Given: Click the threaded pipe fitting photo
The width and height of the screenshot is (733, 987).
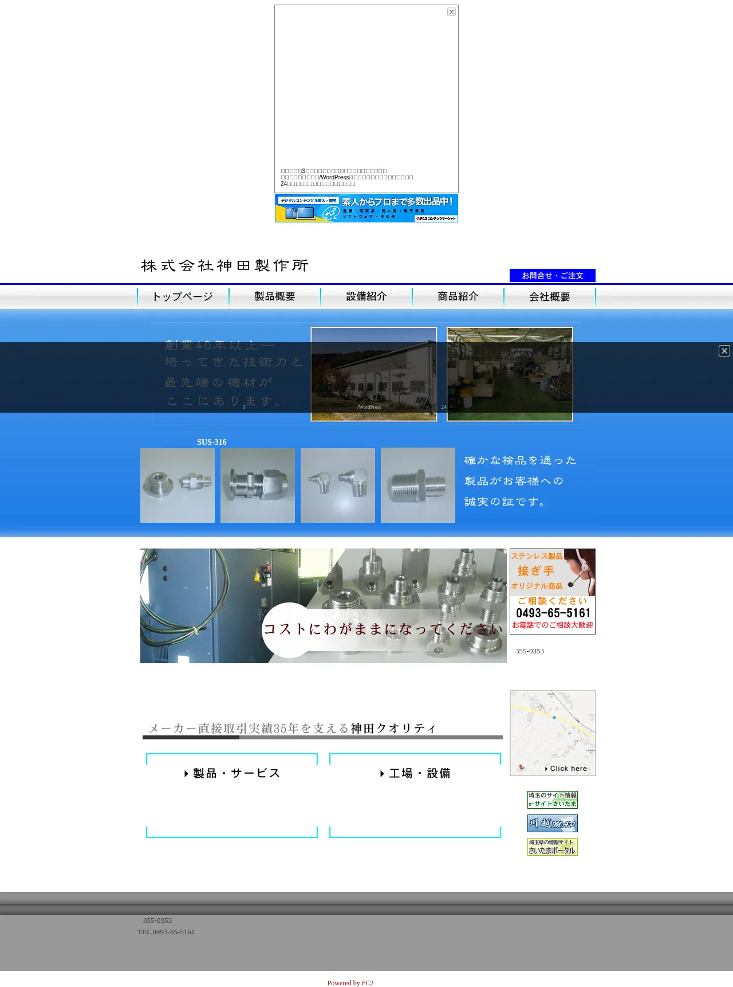Looking at the screenshot, I should pos(418,485).
